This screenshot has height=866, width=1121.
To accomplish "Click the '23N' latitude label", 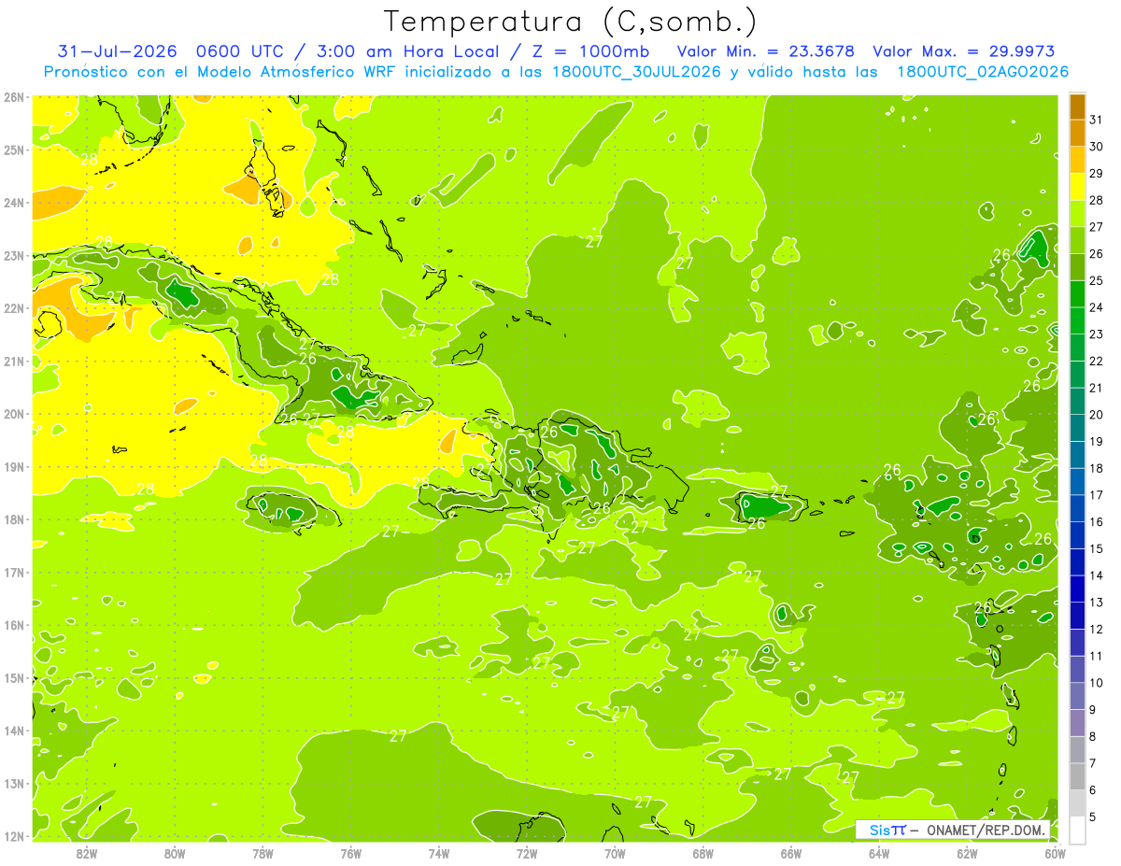I will click(14, 255).
